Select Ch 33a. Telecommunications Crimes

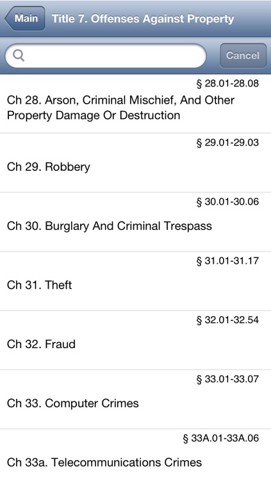(136, 454)
